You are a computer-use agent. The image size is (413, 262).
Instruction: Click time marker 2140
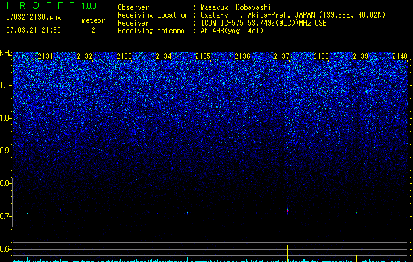pyautogui.click(x=400, y=56)
